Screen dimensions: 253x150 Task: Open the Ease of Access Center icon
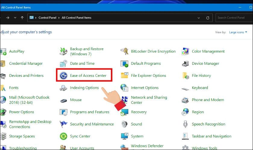coord(64,76)
